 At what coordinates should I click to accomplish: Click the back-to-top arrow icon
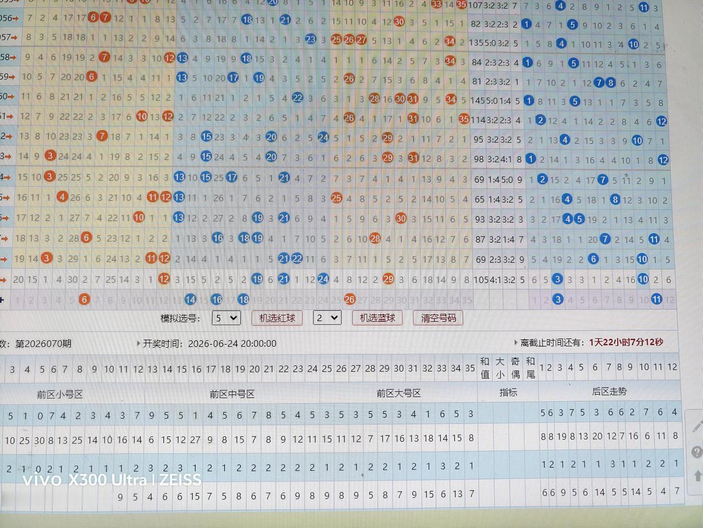pos(698,476)
